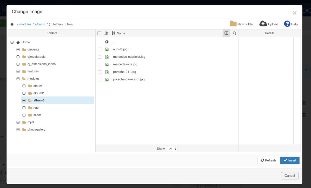The width and height of the screenshot is (311, 188).
Task: Check the mercedes-cabriolet.jpg checkbox
Action: coord(100,57)
